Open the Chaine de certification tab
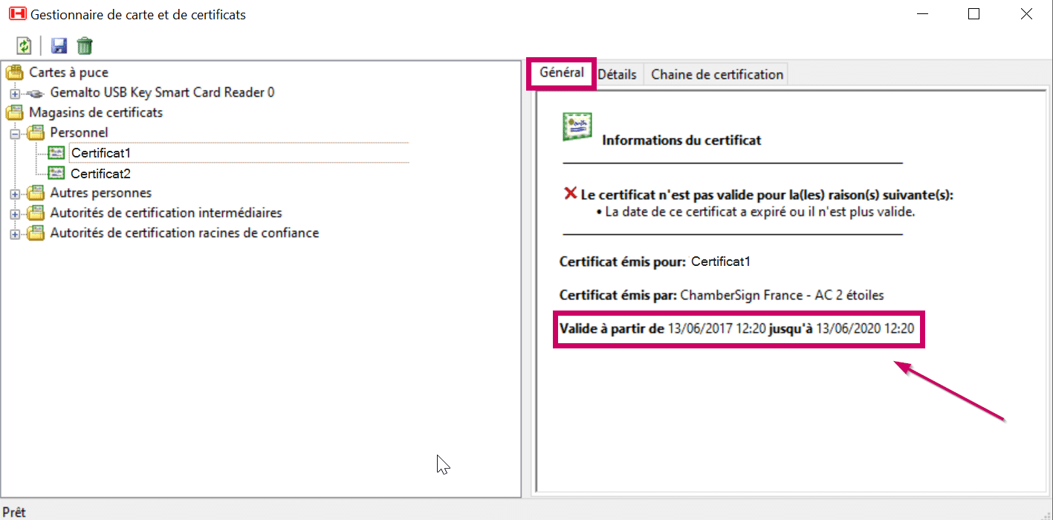Image resolution: width=1053 pixels, height=520 pixels. pyautogui.click(x=716, y=74)
